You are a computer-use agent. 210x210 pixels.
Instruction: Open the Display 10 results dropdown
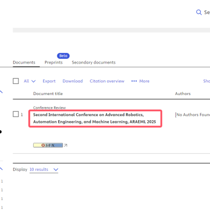(x=44, y=170)
